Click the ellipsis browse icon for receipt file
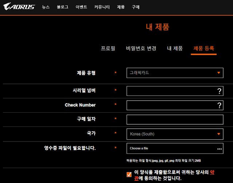233x183 pixels. 220,149
